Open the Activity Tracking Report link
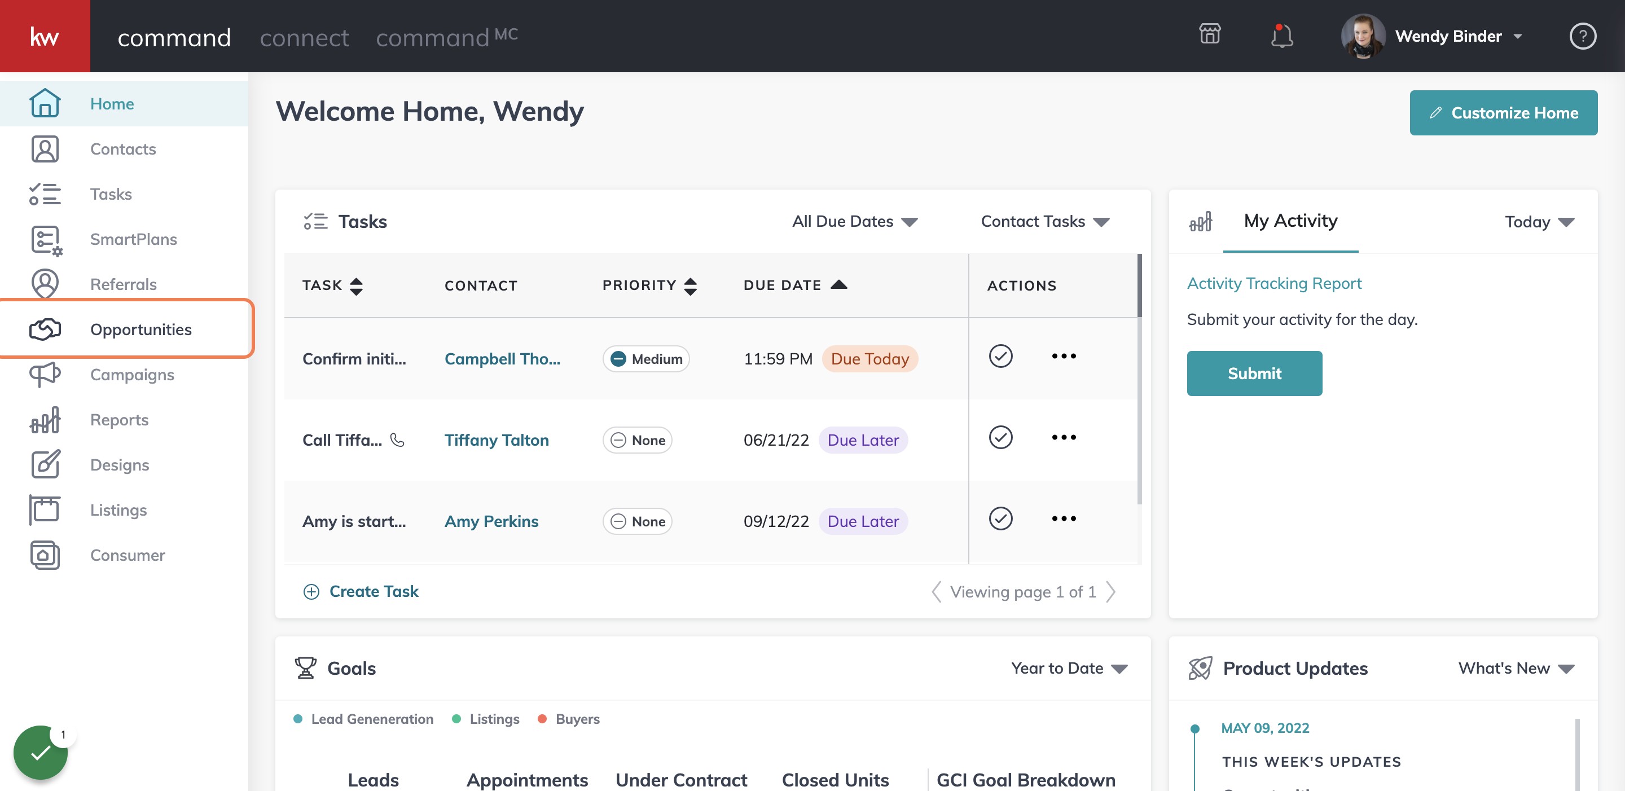The height and width of the screenshot is (791, 1625). coord(1273,283)
